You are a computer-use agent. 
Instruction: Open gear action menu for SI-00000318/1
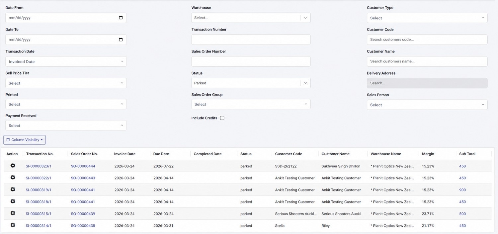click(x=13, y=201)
